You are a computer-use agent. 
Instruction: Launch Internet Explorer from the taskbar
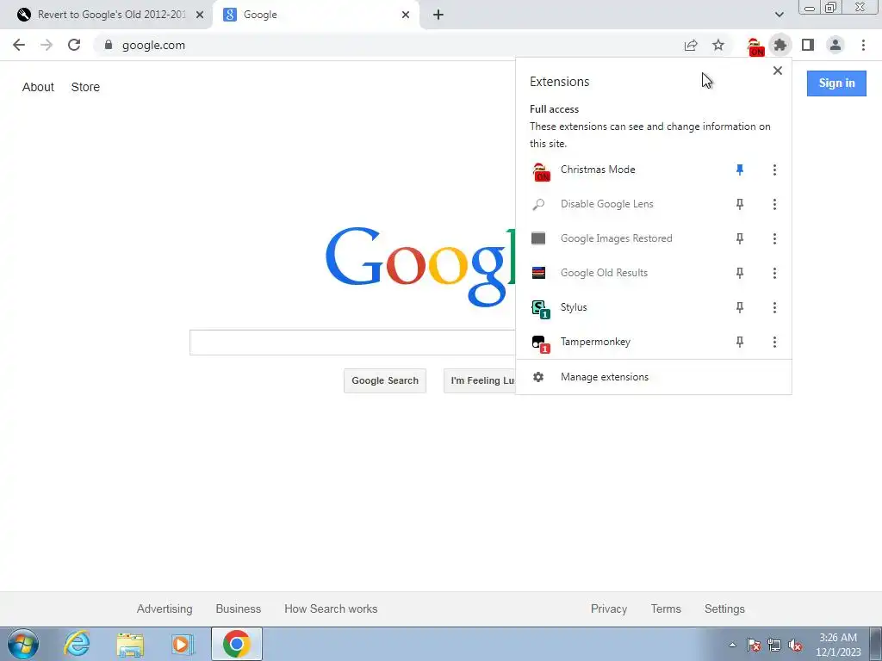(x=77, y=644)
